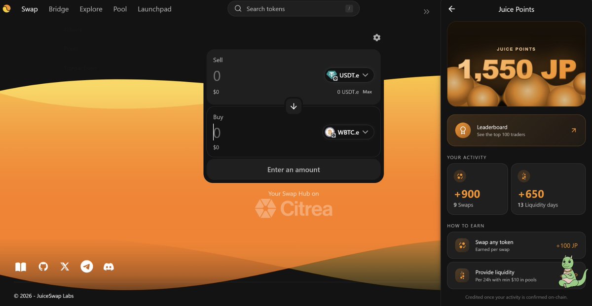This screenshot has height=306, width=592.
Task: Open the Swap tab
Action: tap(30, 9)
